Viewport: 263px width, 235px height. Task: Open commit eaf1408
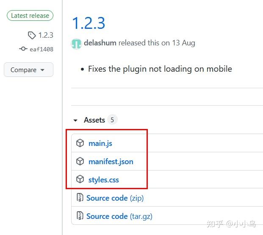point(41,49)
